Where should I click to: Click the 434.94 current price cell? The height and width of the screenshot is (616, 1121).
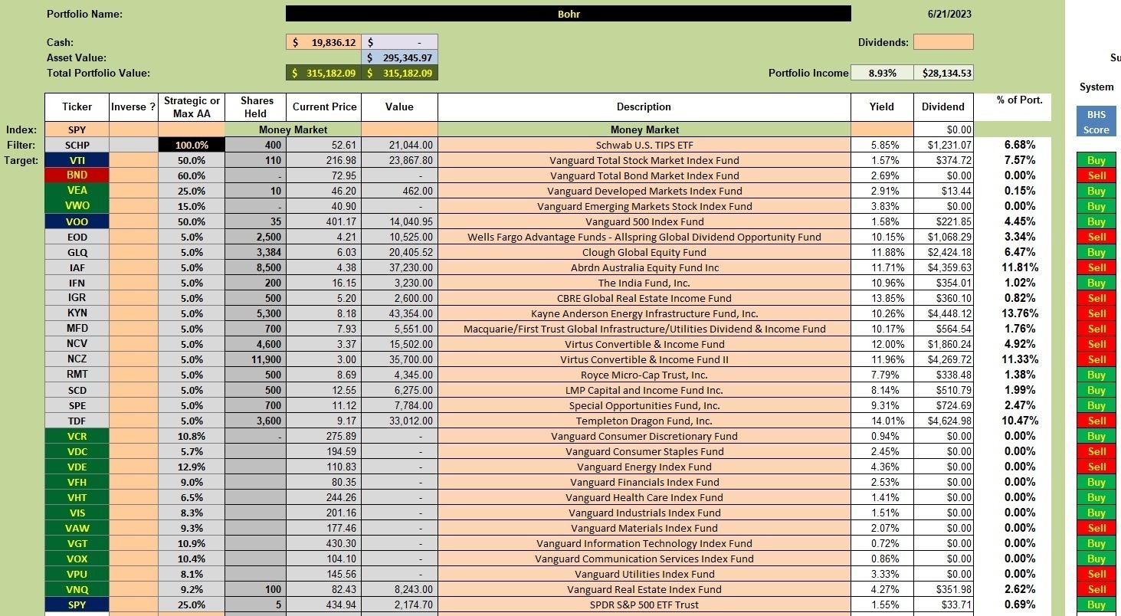click(323, 605)
